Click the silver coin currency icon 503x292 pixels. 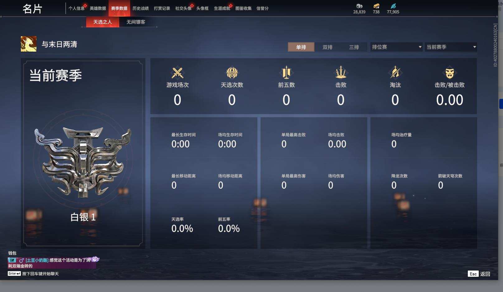359,6
